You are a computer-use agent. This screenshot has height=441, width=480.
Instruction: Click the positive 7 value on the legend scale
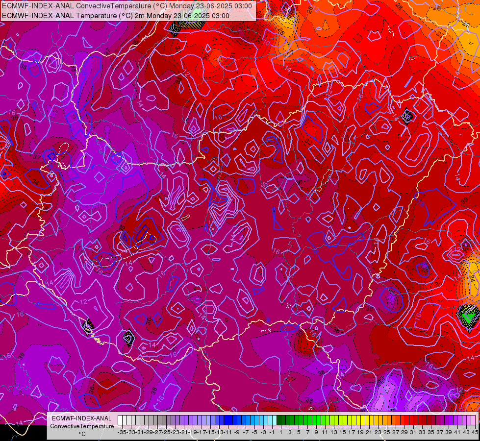tap(307, 432)
